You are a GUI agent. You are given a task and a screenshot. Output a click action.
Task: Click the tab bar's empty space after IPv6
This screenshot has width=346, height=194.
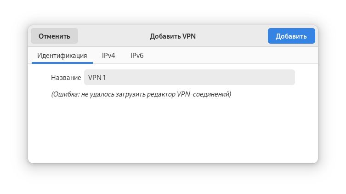coord(230,56)
